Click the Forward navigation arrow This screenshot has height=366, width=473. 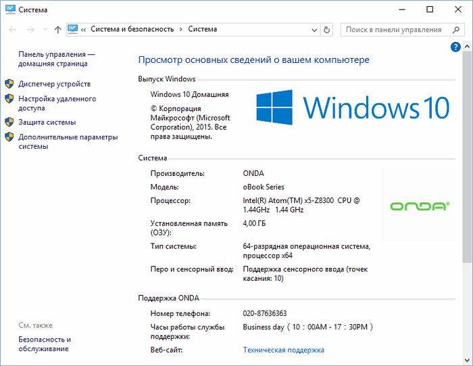coord(31,30)
